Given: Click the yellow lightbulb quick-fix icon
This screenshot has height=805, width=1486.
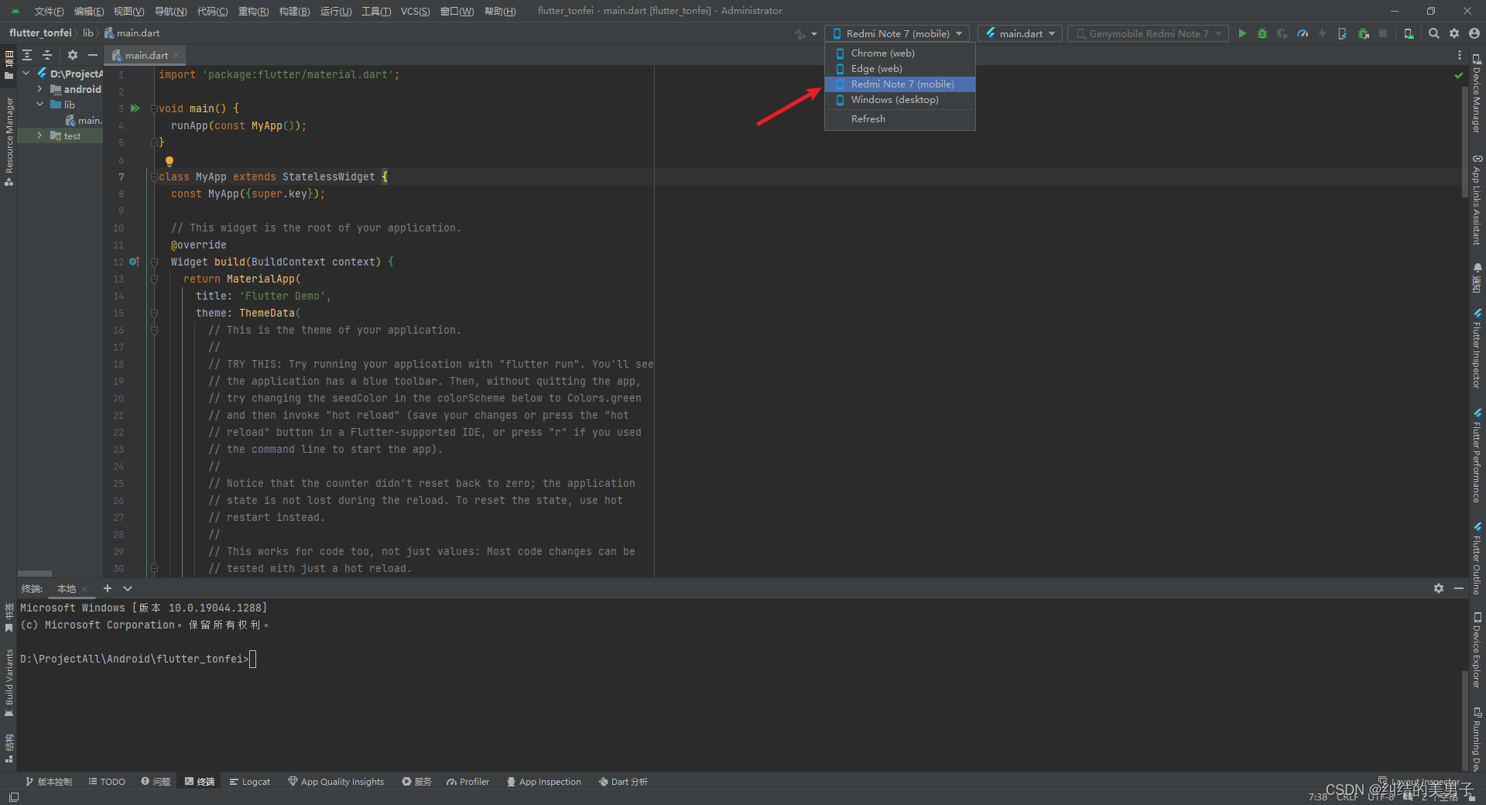Looking at the screenshot, I should [169, 161].
